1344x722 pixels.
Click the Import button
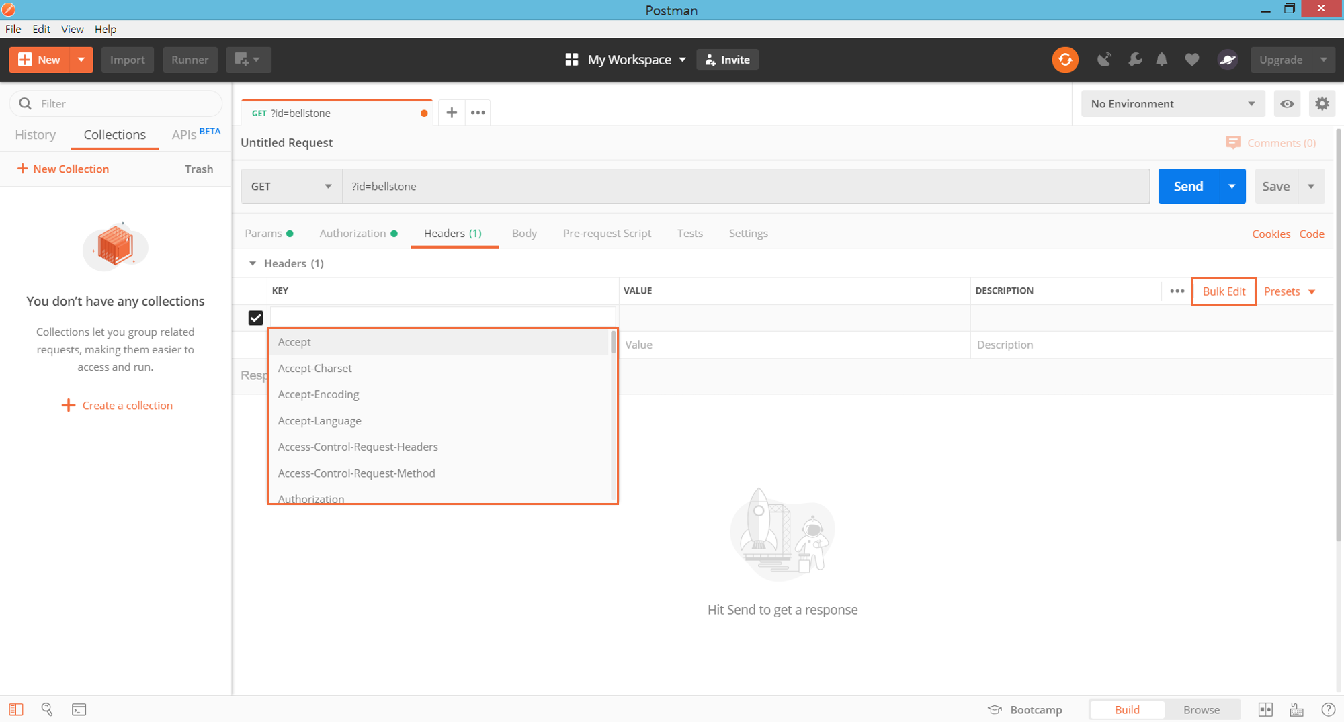128,60
